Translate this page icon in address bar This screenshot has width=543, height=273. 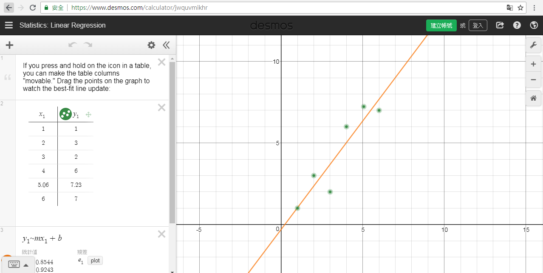pyautogui.click(x=510, y=8)
